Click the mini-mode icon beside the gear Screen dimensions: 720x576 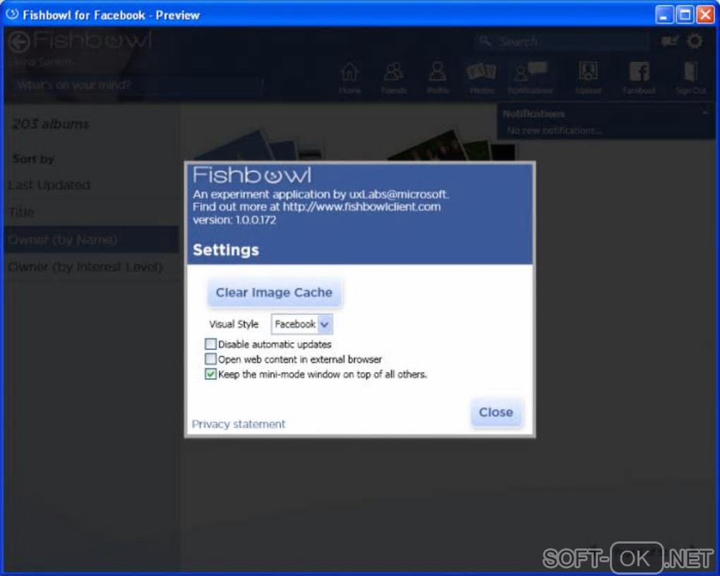click(x=670, y=42)
